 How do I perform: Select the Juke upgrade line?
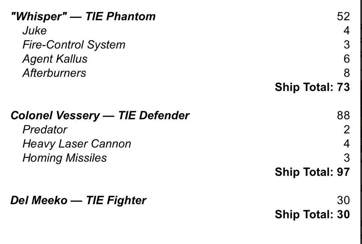click(34, 31)
